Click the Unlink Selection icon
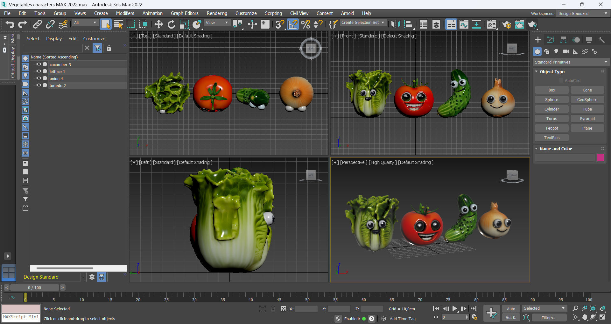The width and height of the screenshot is (611, 324). pyautogui.click(x=50, y=24)
